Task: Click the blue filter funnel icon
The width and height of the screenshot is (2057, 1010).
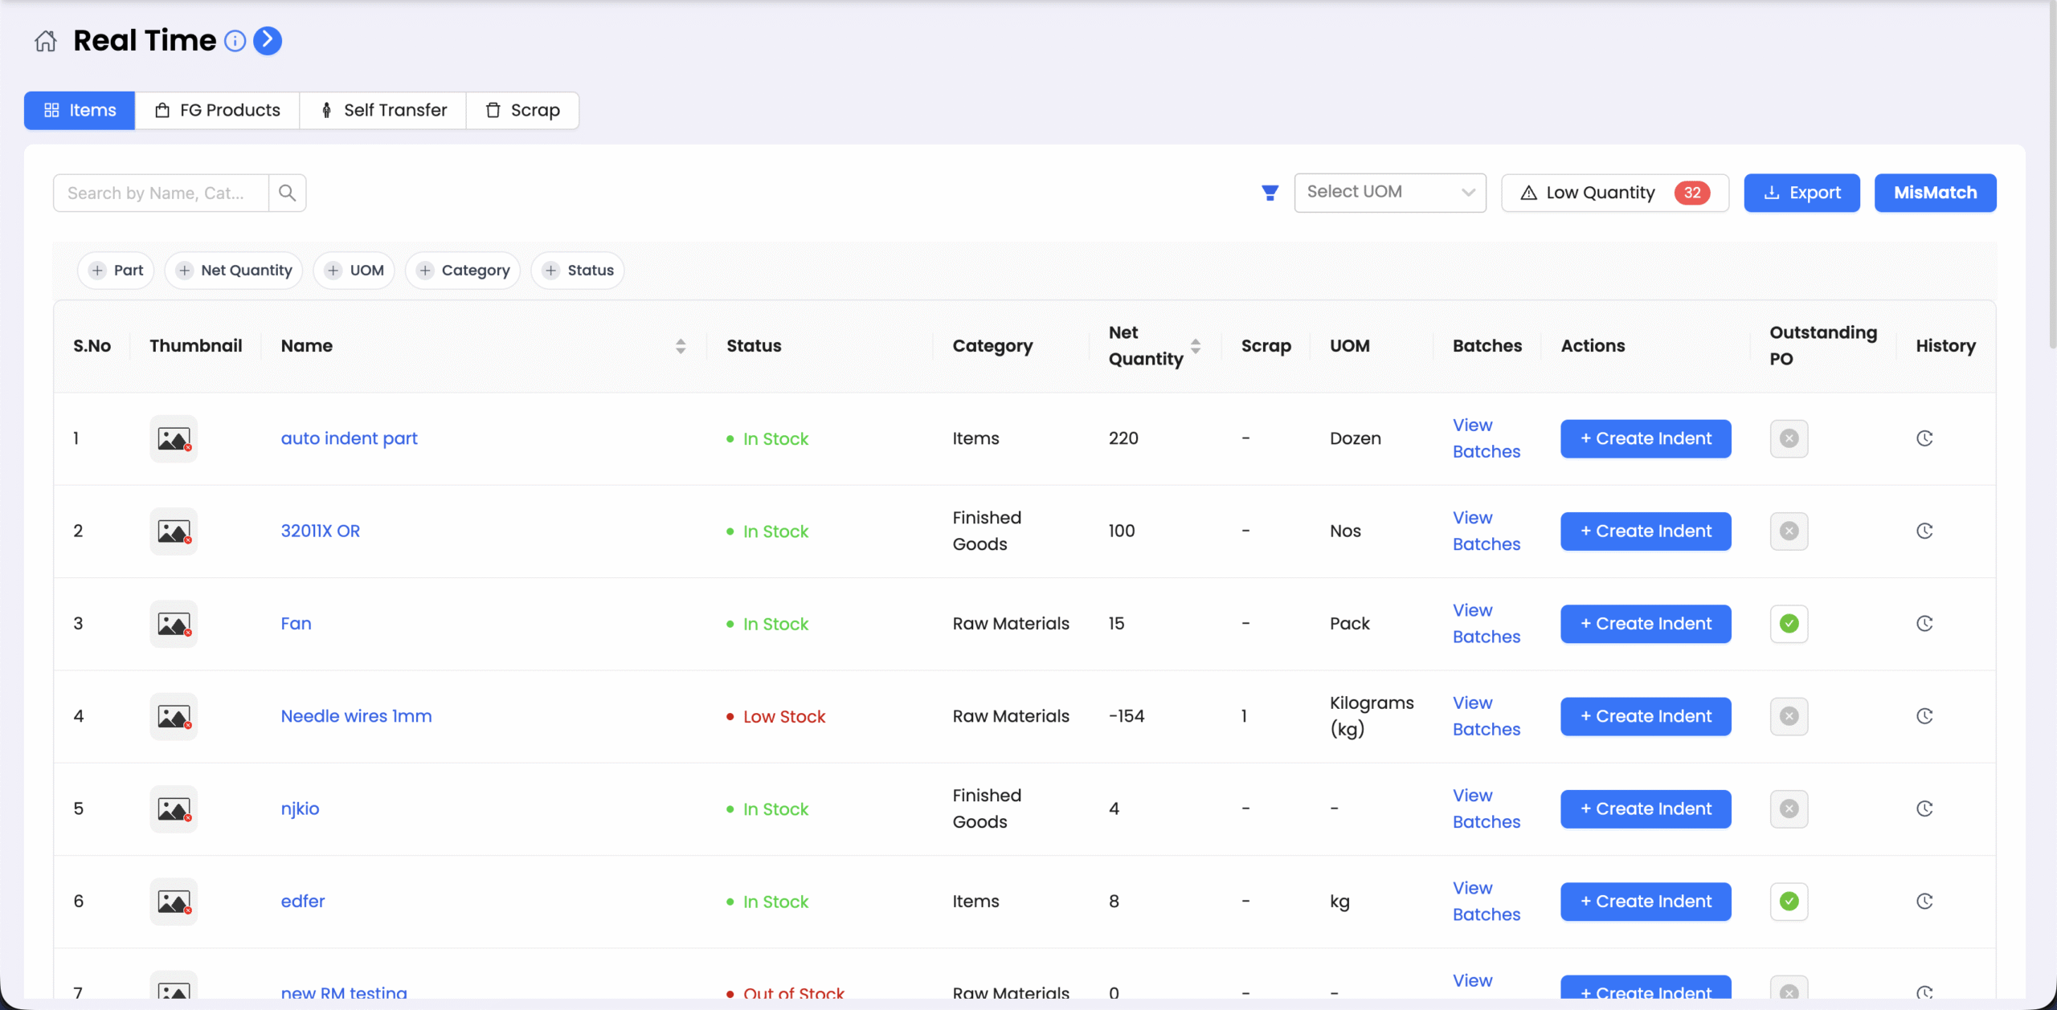Action: [1270, 193]
